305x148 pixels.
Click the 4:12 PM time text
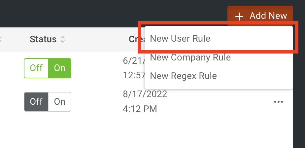pyautogui.click(x=140, y=109)
